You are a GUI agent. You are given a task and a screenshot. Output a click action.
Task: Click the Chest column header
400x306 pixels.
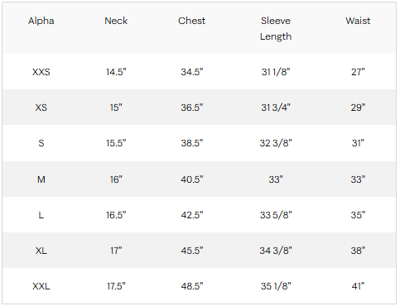click(x=191, y=21)
